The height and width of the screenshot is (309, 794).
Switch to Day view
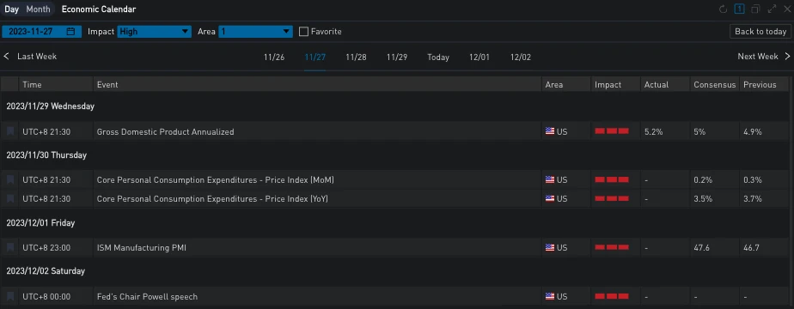pyautogui.click(x=12, y=9)
